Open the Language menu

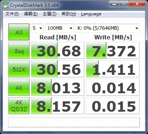point(91,14)
